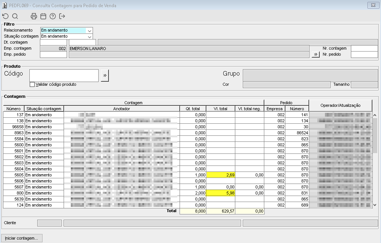
Task: Focus the first Dt. contagem field
Action: (x=53, y=42)
